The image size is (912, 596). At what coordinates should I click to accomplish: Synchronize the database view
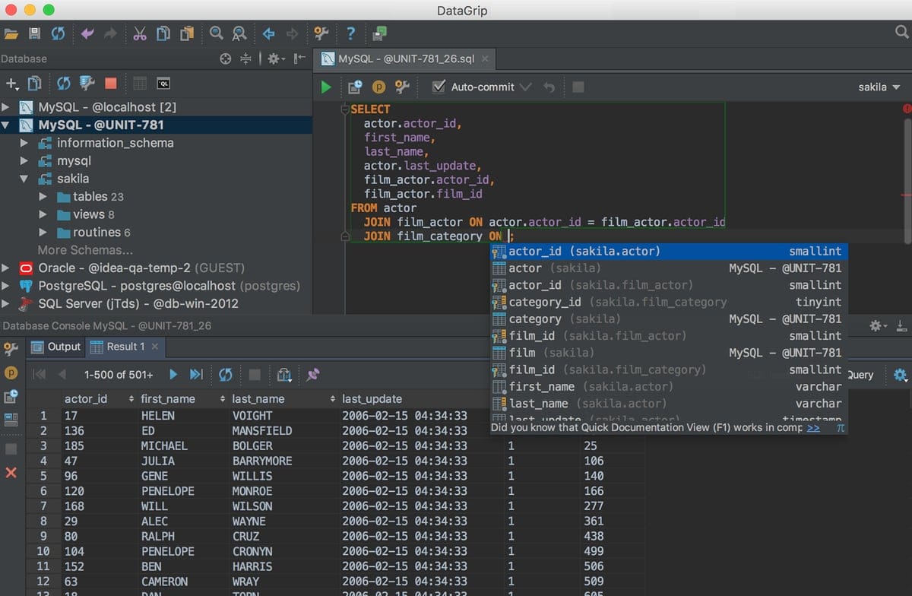[x=64, y=83]
